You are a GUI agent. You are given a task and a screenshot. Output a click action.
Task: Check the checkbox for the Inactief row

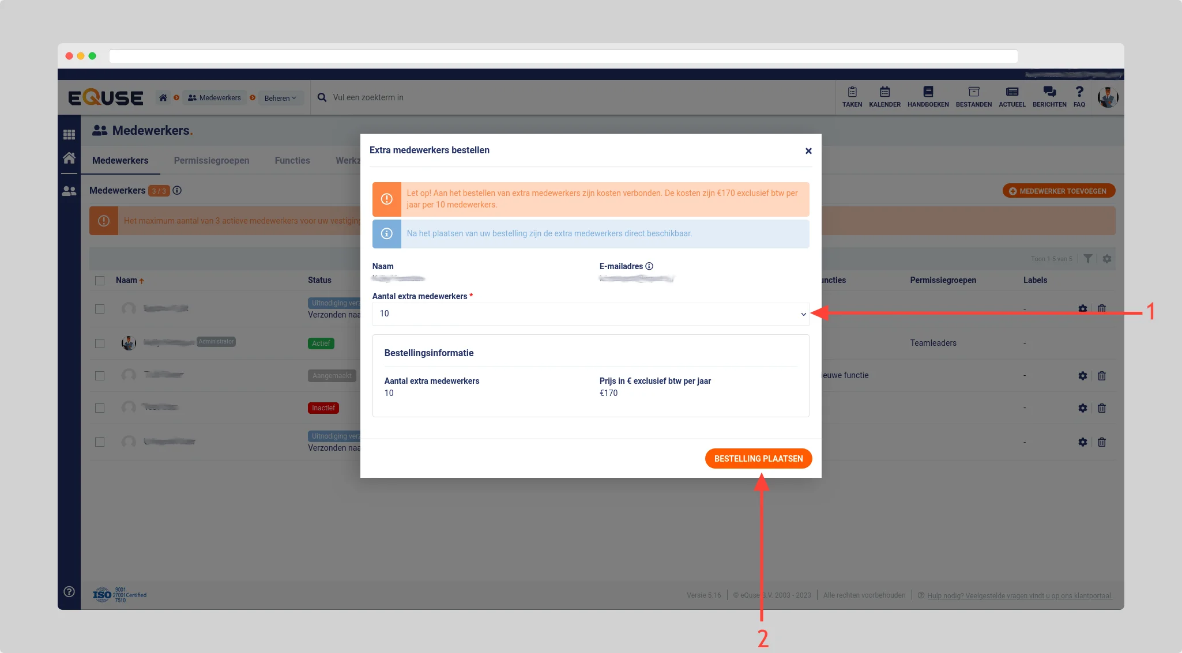pos(100,408)
